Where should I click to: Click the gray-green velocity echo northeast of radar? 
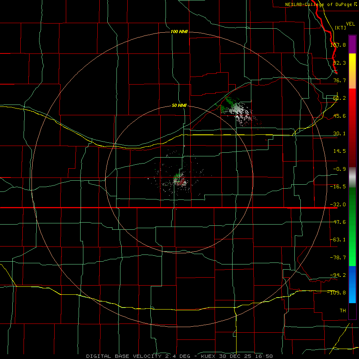click(239, 112)
